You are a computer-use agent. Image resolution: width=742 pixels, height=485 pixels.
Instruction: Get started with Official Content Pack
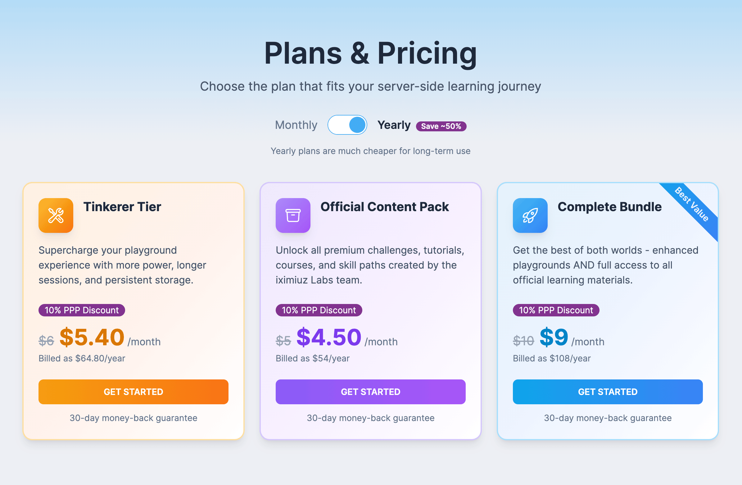(x=370, y=392)
